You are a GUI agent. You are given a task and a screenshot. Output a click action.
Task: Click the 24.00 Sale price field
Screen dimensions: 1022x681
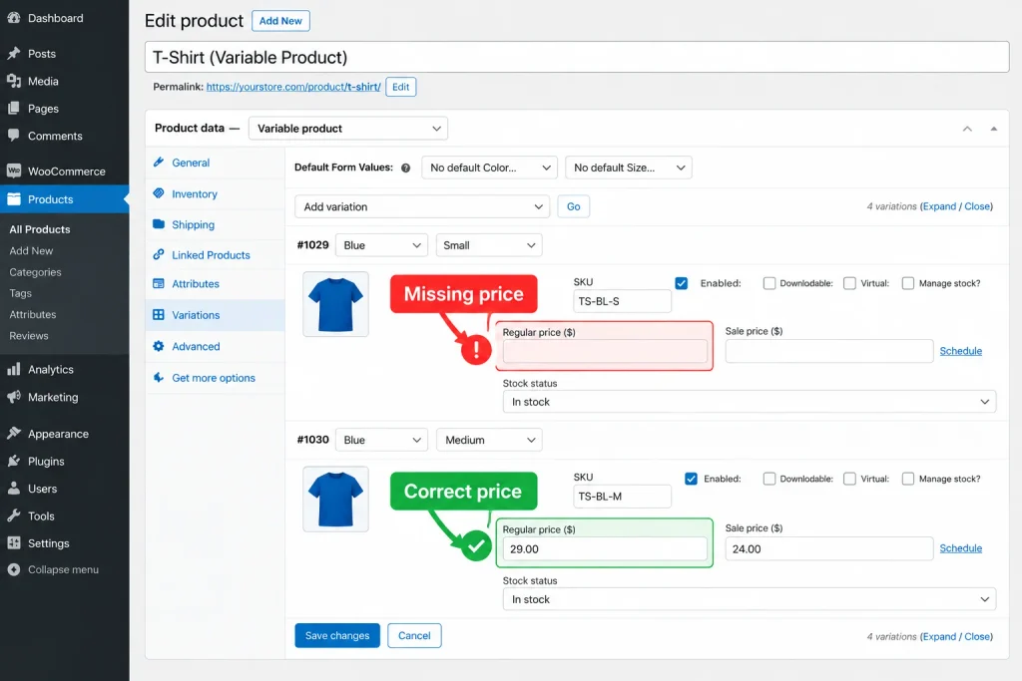pyautogui.click(x=829, y=548)
